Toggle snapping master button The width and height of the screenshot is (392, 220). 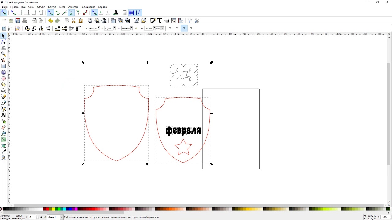pyautogui.click(x=4, y=13)
